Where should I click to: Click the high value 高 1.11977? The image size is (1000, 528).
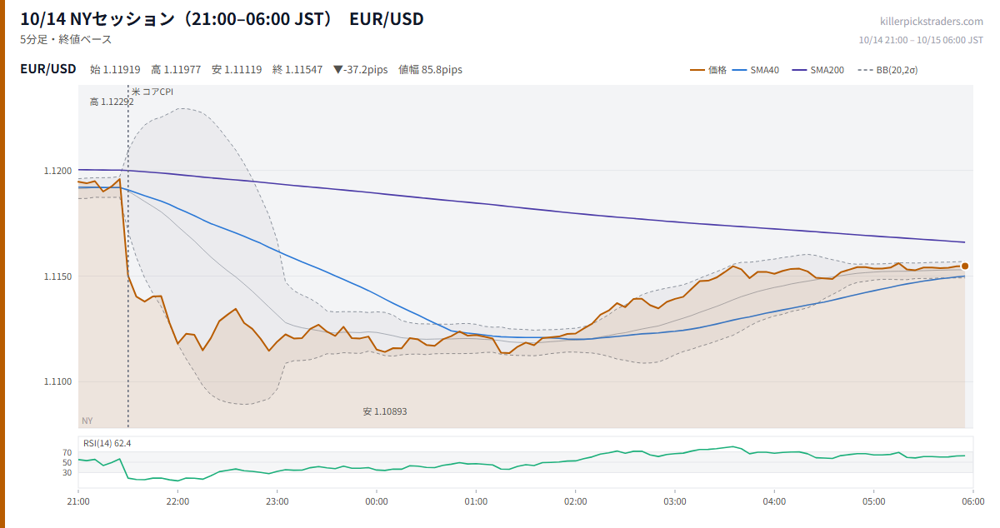tap(176, 70)
